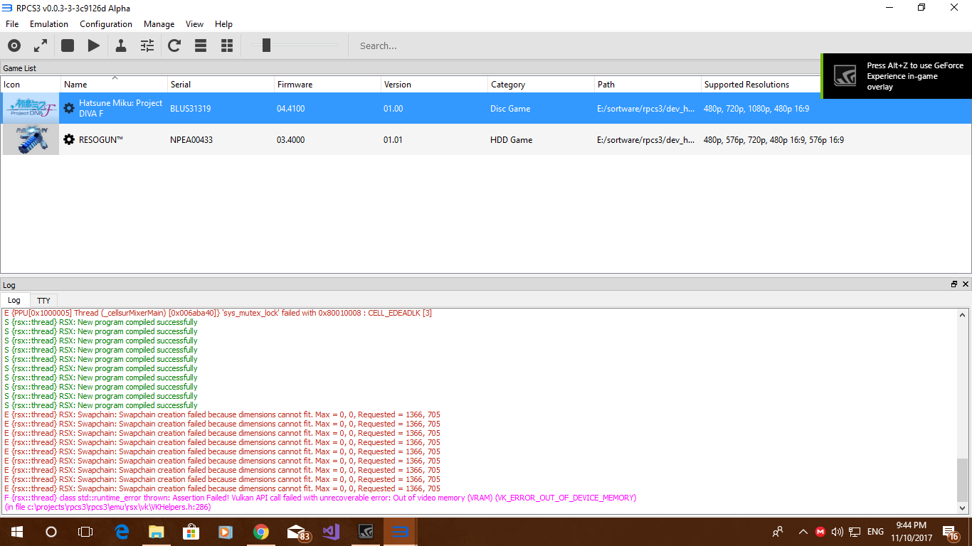Viewport: 972px width, 546px height.
Task: Open configuration sliders icon in toolbar
Action: pos(147,45)
